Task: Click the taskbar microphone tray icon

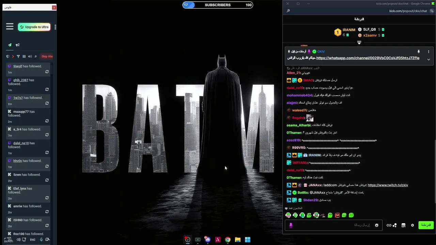Action: coord(41,240)
